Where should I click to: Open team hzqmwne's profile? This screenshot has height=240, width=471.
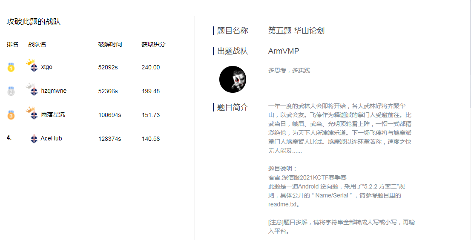(x=54, y=91)
